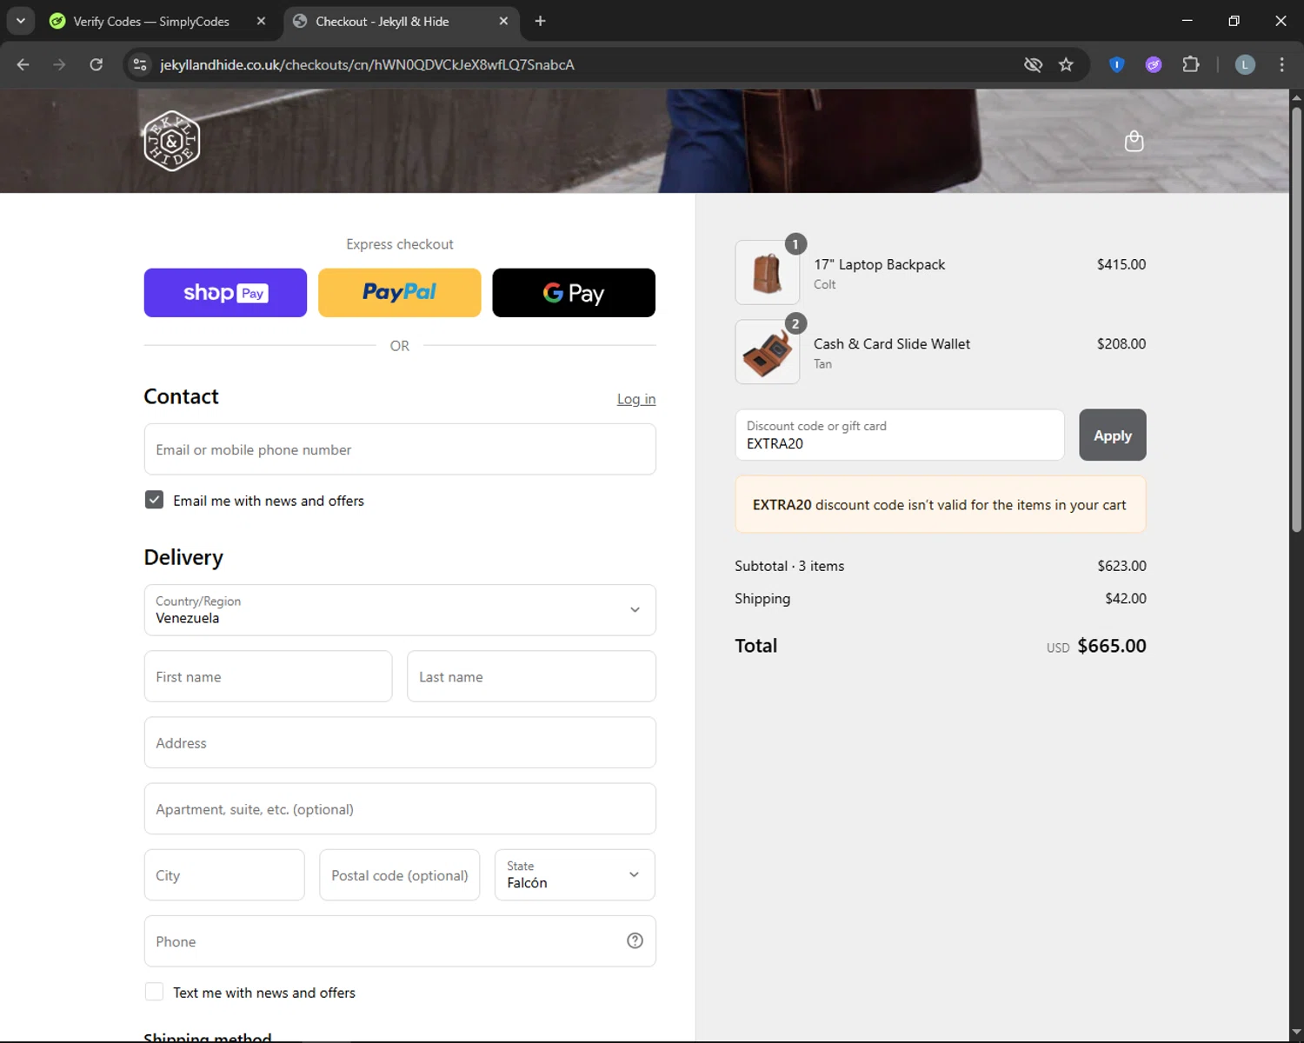Focus the Email or mobile phone number field

point(400,449)
